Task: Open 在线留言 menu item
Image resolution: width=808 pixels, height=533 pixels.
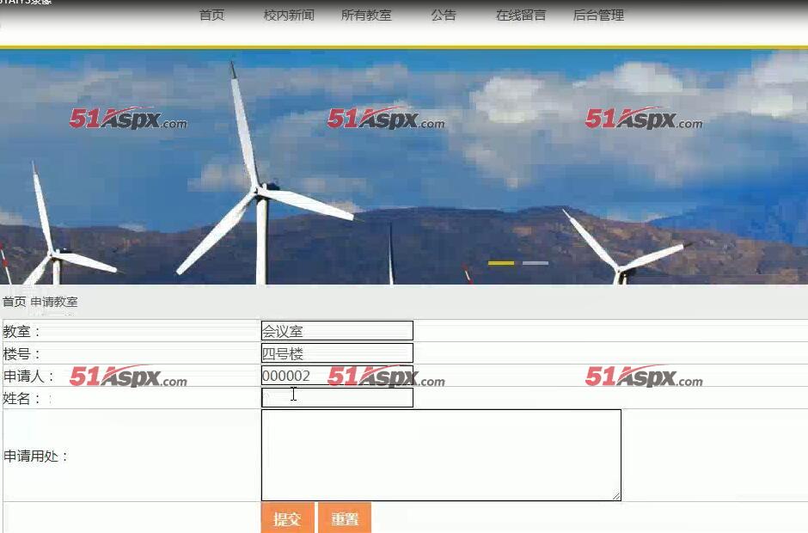Action: (521, 15)
